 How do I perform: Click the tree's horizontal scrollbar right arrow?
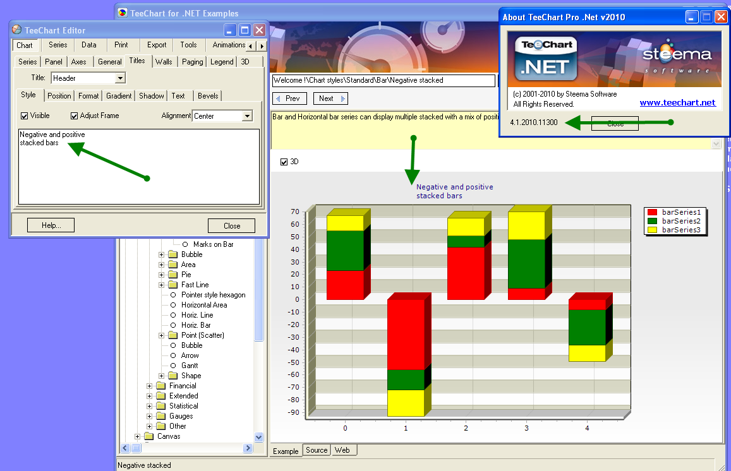(x=248, y=448)
